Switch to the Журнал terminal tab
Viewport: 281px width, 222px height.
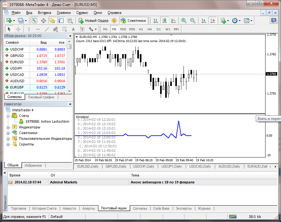[204, 208]
